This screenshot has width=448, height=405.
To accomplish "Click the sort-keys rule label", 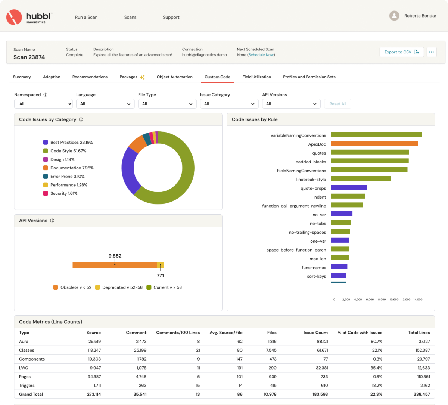I will [x=317, y=276].
